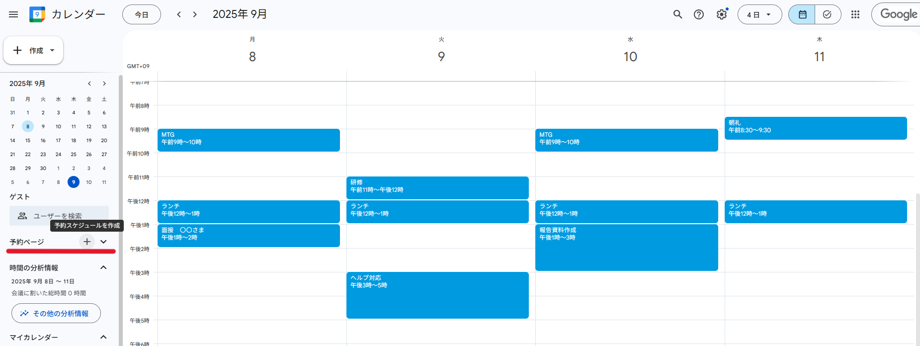Screen dimensions: 920x346
Task: Open the Google apps grid
Action: [x=855, y=14]
